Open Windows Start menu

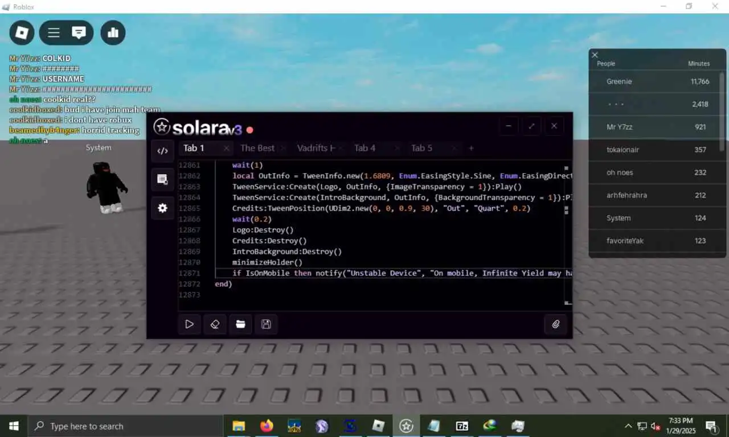[x=13, y=426]
